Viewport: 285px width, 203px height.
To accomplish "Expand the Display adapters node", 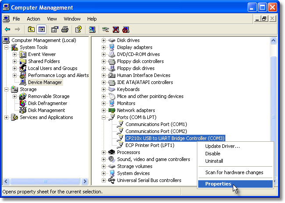I will tap(103, 47).
